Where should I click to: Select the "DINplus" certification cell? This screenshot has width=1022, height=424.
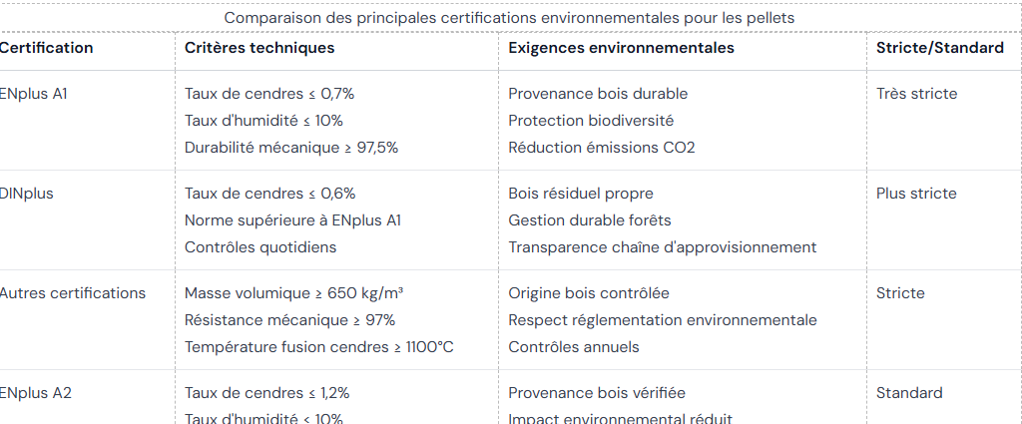pyautogui.click(x=27, y=194)
